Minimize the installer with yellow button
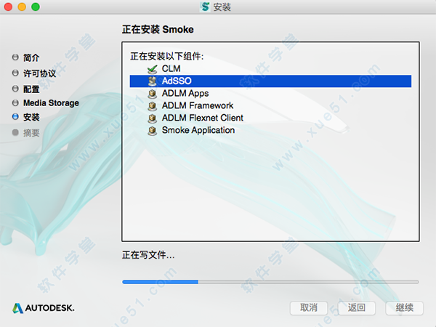The width and height of the screenshot is (436, 327). point(22,7)
